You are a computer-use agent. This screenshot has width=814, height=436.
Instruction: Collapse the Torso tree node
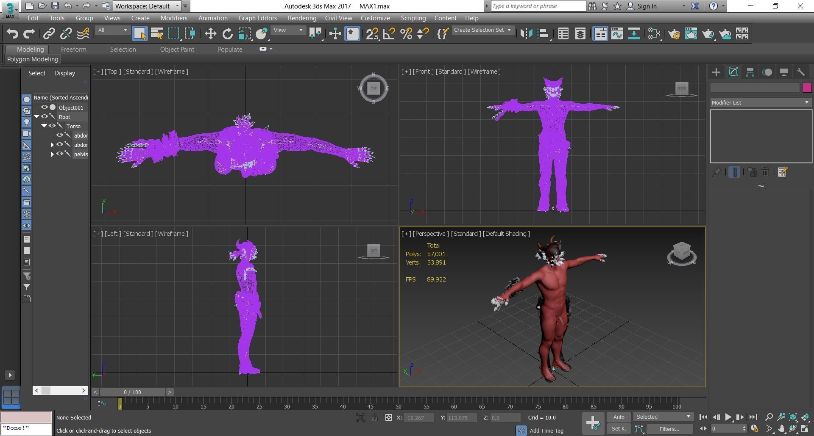click(x=44, y=126)
